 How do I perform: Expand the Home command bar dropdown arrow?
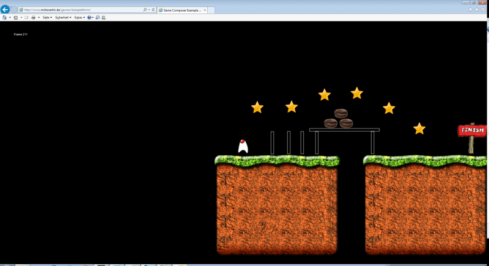[10, 18]
